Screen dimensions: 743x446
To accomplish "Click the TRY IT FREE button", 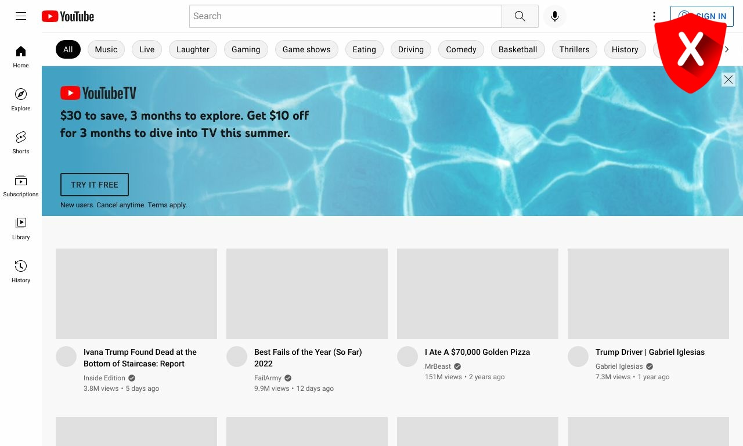I will (95, 185).
